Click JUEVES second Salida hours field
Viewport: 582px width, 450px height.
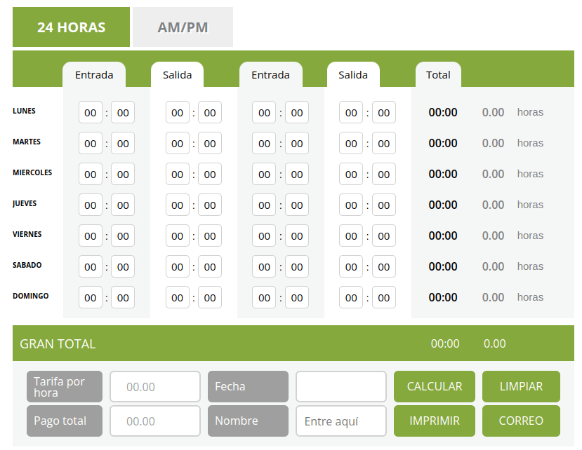(x=350, y=205)
